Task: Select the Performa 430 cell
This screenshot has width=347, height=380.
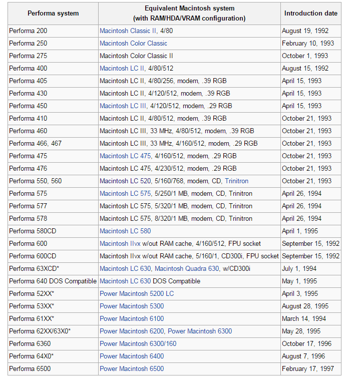Action: tap(53, 94)
